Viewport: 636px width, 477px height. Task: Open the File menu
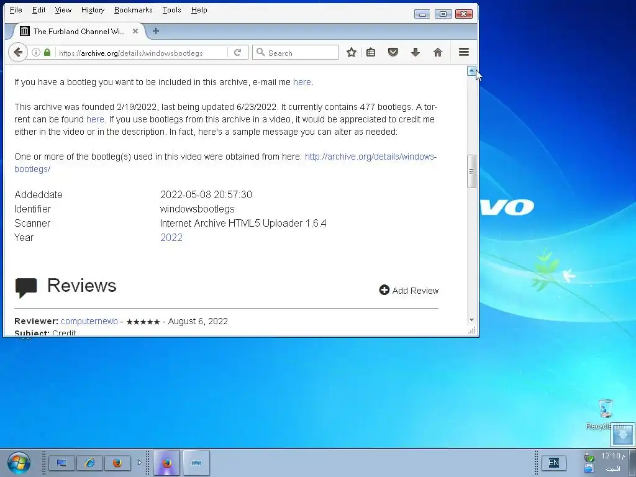[x=16, y=10]
